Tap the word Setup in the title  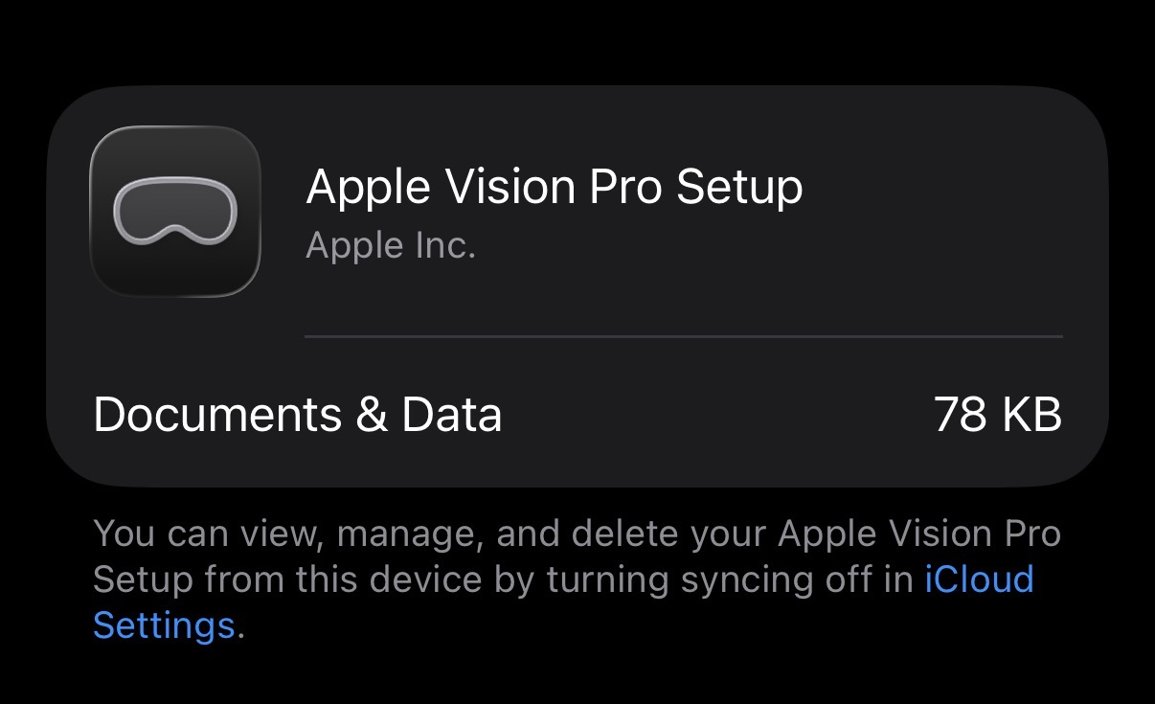(x=739, y=187)
